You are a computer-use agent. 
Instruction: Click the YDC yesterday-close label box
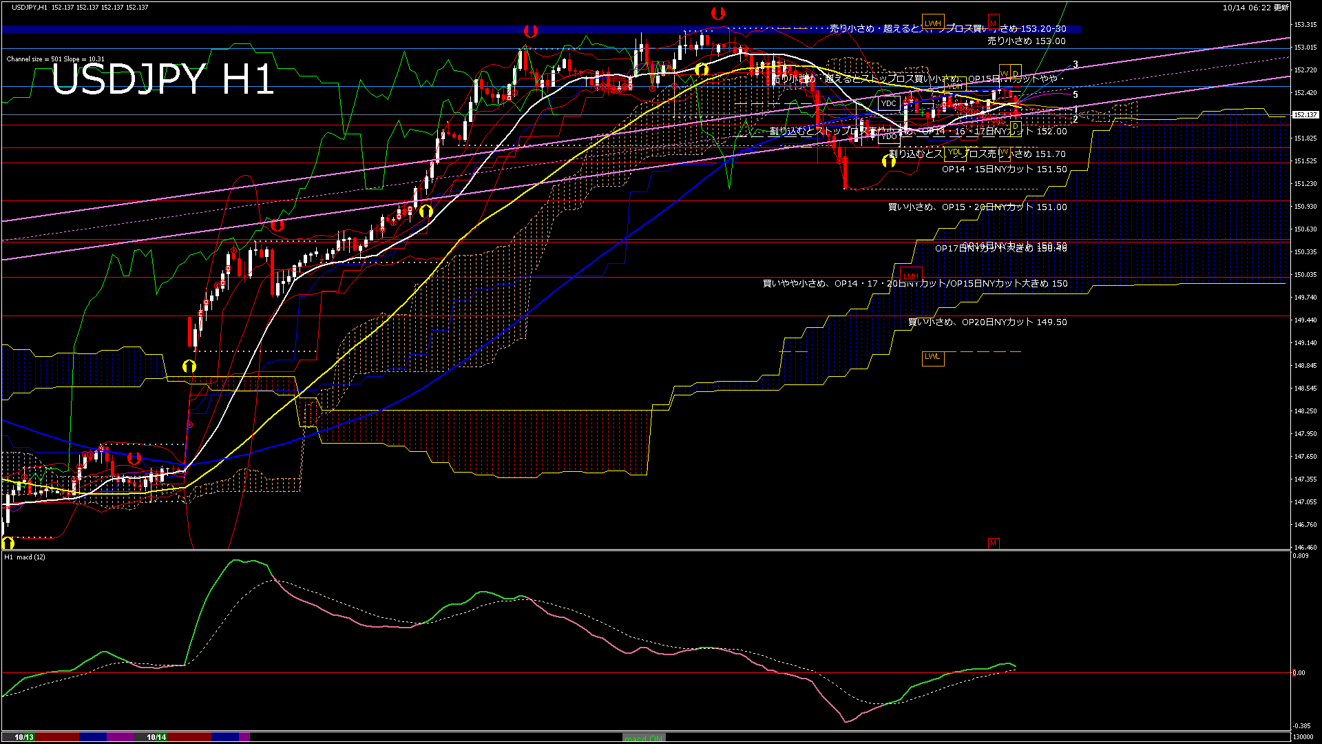coord(888,104)
